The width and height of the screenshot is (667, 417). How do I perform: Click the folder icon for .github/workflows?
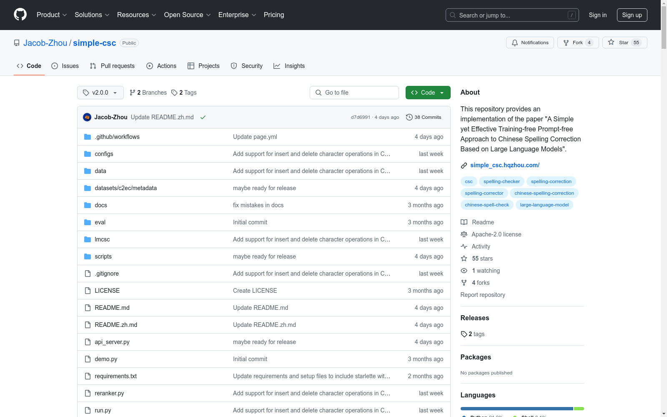tap(88, 137)
